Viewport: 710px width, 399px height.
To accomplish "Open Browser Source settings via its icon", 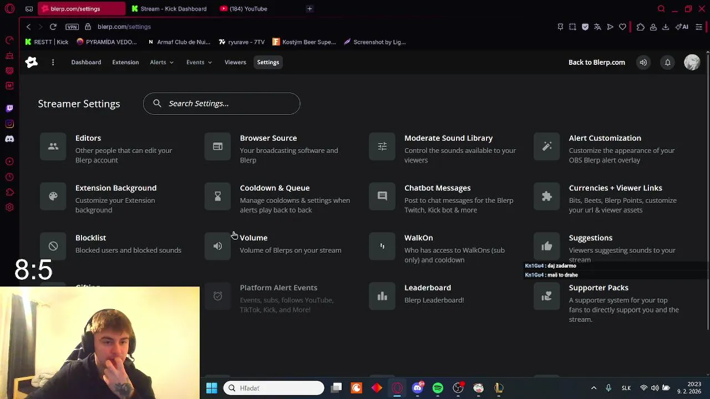I will click(x=217, y=146).
